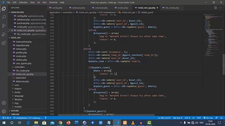Open the Run and Debug view
Image resolution: width=225 pixels, height=126 pixels.
pyautogui.click(x=4, y=34)
